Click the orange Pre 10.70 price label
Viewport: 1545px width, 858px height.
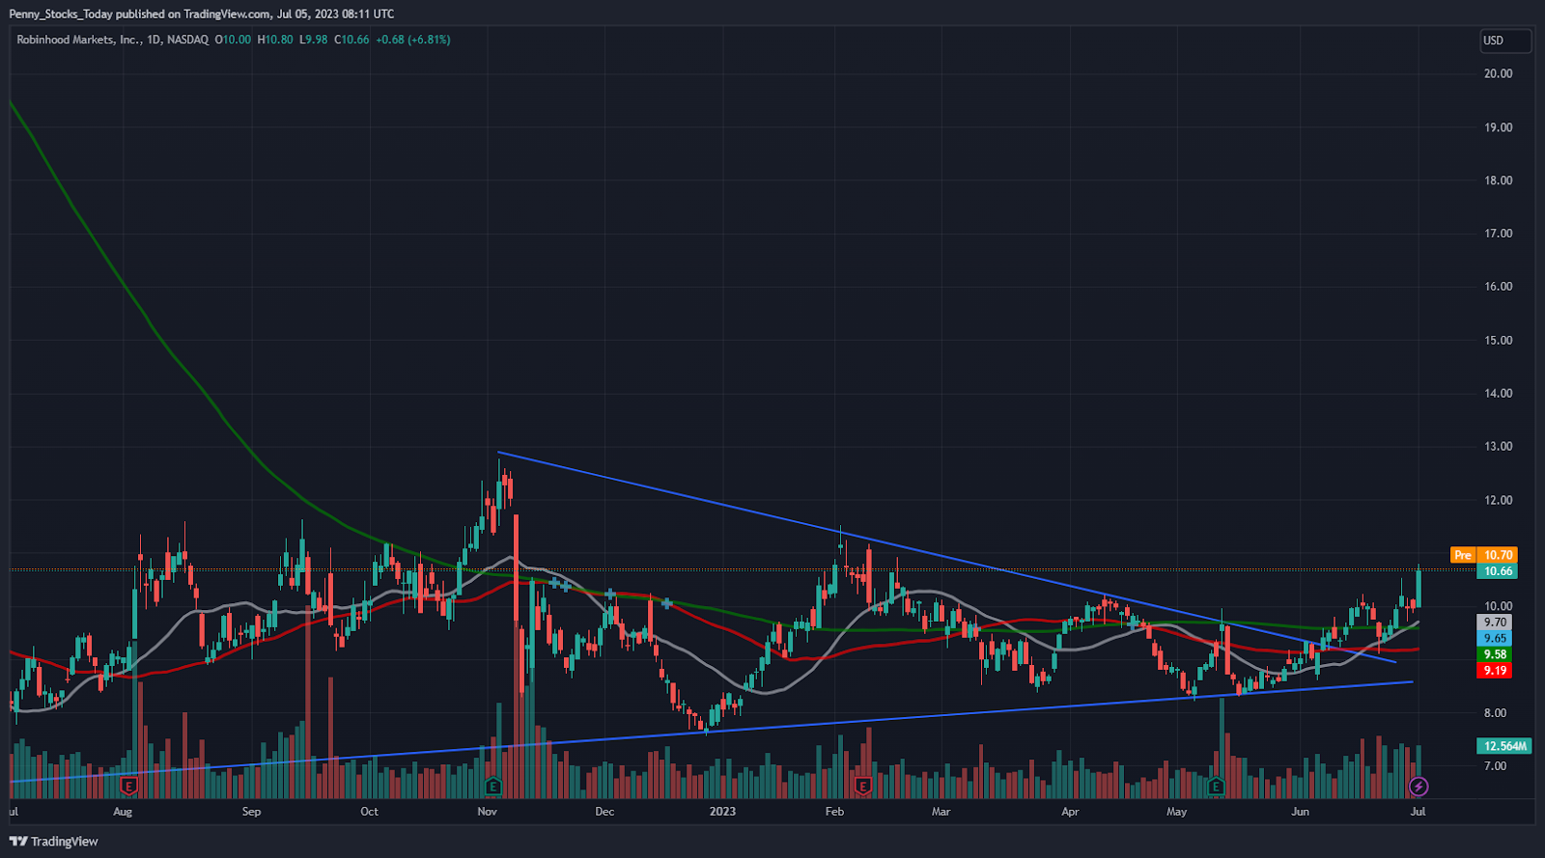[x=1484, y=555]
